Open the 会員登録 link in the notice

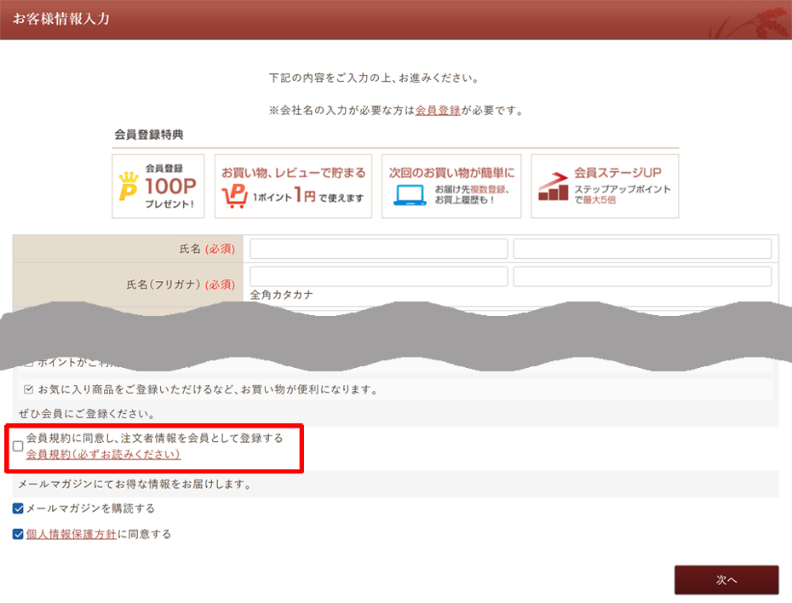pyautogui.click(x=438, y=111)
